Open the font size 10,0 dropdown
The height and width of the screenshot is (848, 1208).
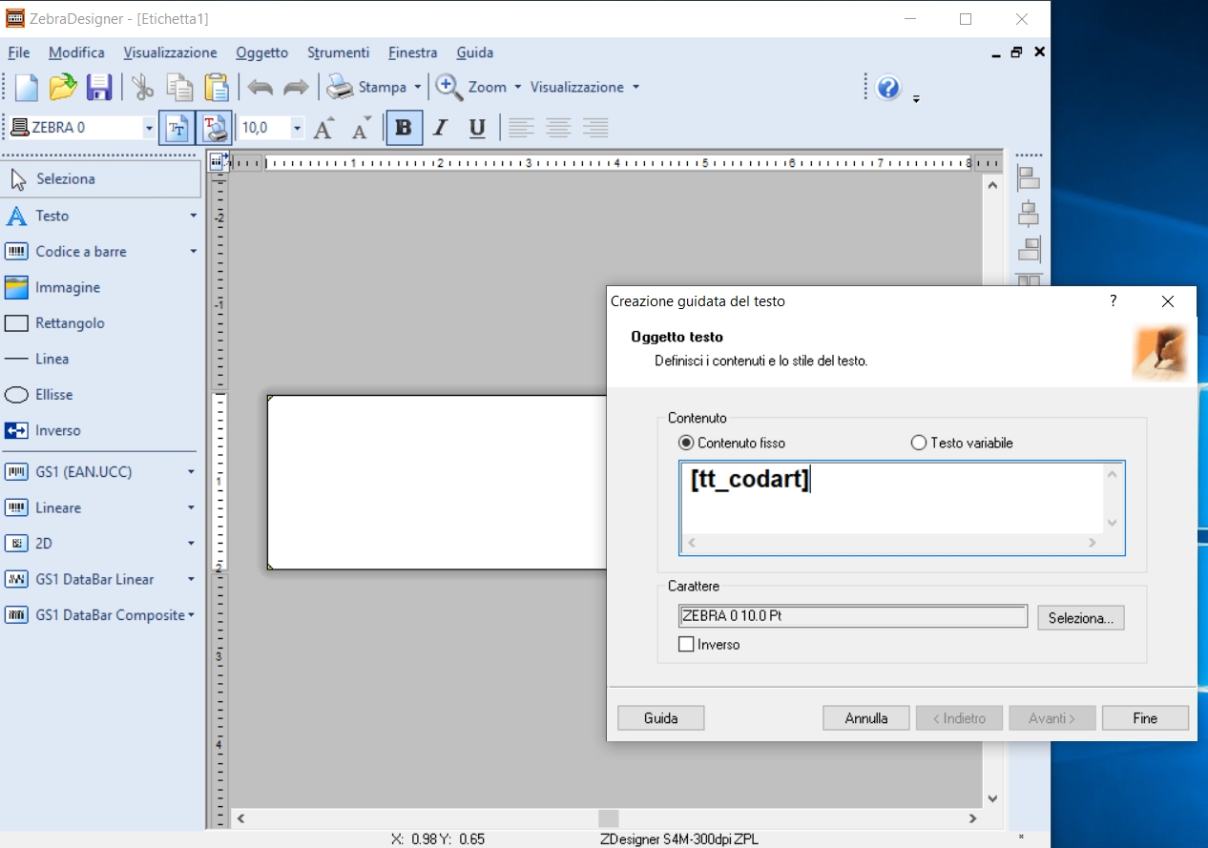297,128
